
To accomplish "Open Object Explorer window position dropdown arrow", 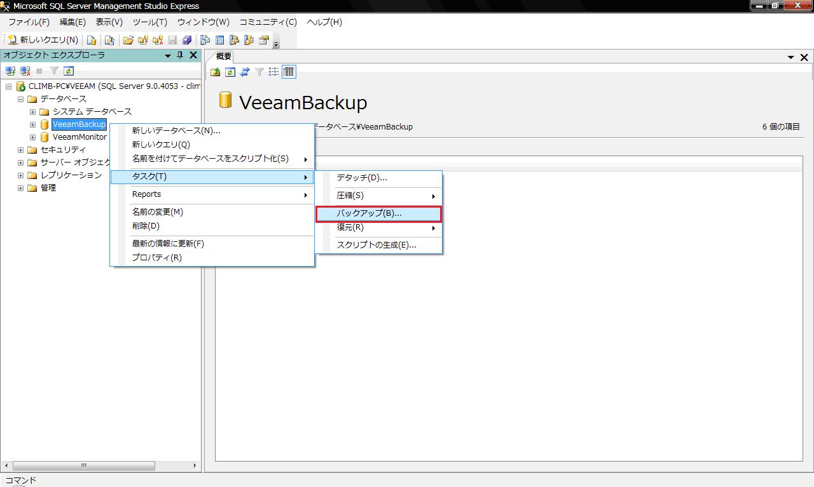I will pyautogui.click(x=168, y=56).
